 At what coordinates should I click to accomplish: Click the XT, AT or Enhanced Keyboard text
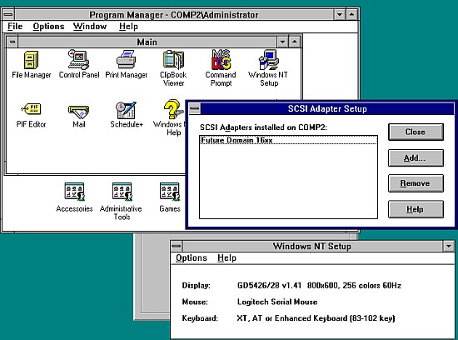click(x=316, y=318)
